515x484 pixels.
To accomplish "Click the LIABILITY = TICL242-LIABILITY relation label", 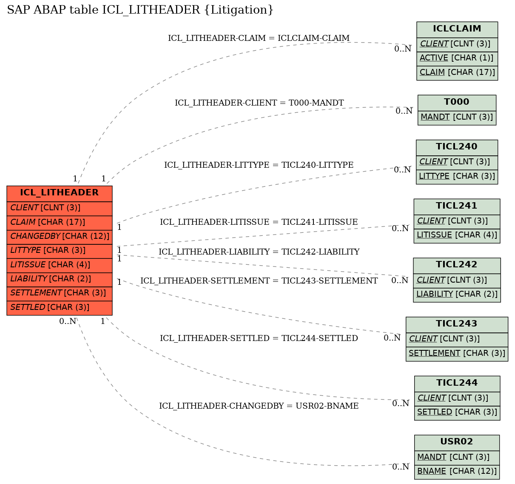I will point(259,252).
